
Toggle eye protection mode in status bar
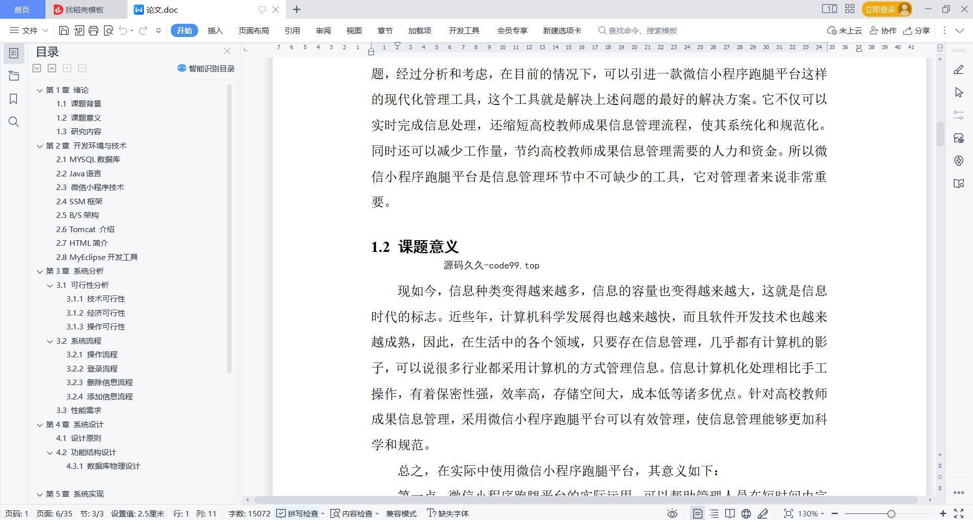point(672,513)
